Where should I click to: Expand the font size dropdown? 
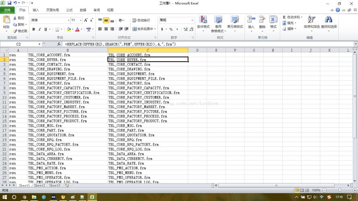coord(81,20)
